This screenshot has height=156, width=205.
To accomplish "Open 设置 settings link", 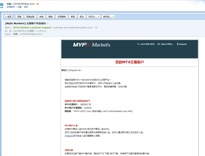I will [20, 7].
